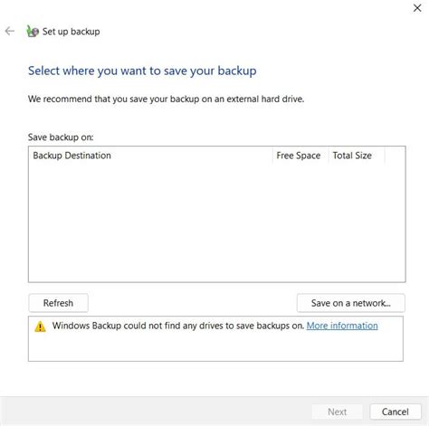Image resolution: width=429 pixels, height=426 pixels.
Task: Cancel the backup setup
Action: point(396,412)
